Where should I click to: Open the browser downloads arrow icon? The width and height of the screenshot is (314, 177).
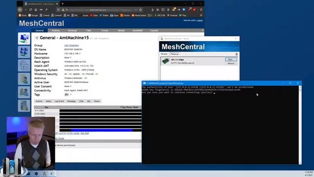(153, 10)
